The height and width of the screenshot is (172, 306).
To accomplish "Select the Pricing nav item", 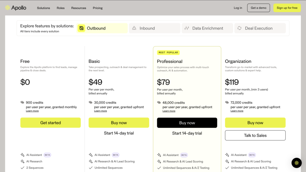I will [97, 8].
